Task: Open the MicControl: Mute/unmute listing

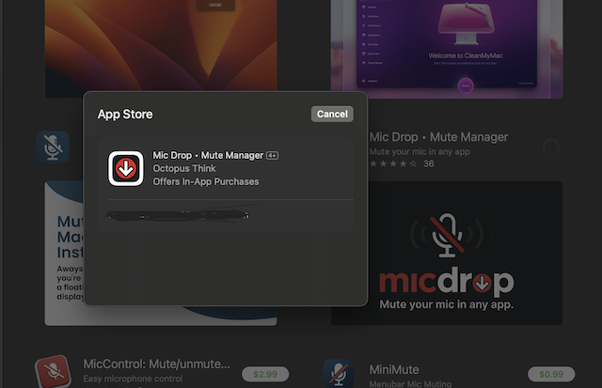Action: click(157, 364)
